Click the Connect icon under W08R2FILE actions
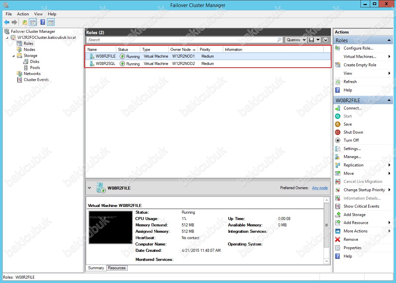The height and width of the screenshot is (283, 396). (337, 108)
